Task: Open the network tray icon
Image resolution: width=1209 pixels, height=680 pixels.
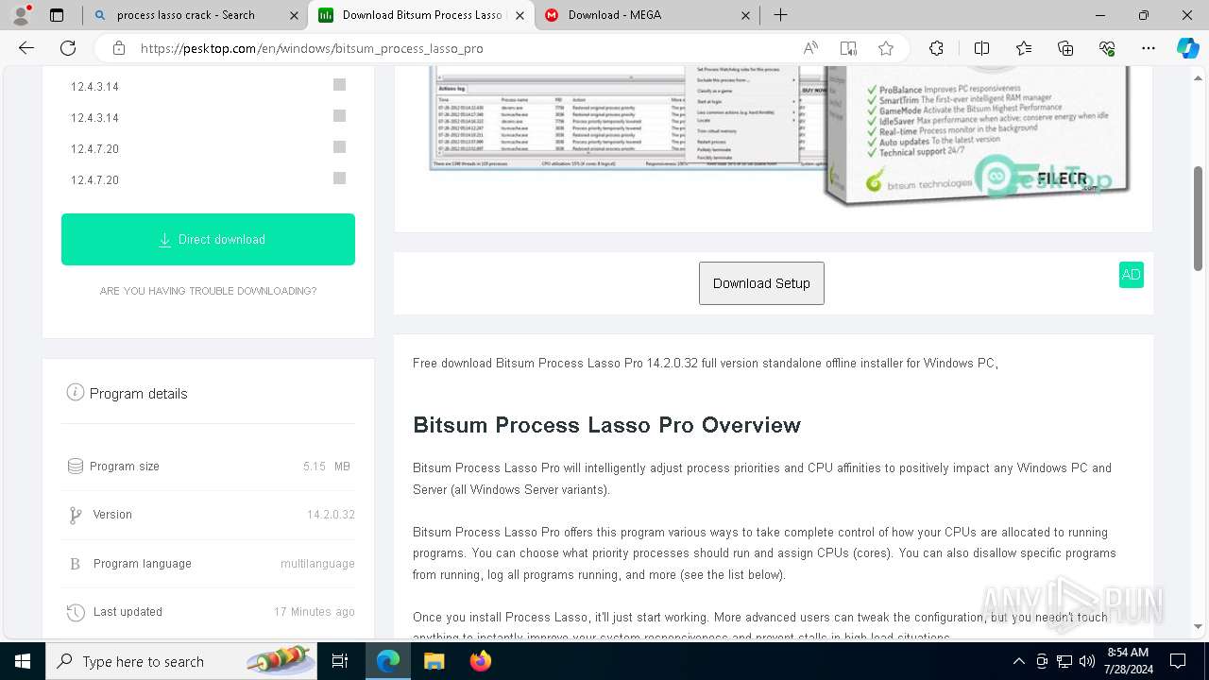Action: 1064,661
